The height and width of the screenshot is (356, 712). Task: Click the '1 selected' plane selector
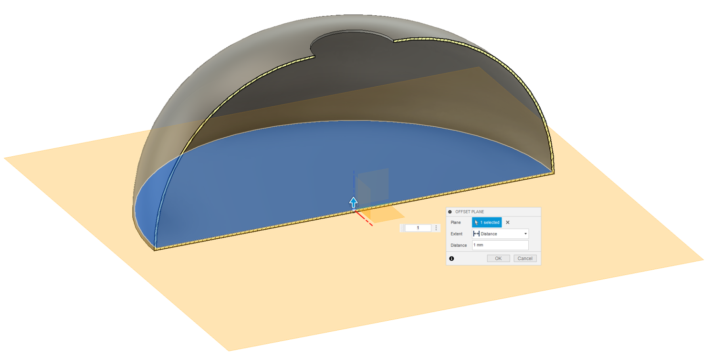[487, 223]
